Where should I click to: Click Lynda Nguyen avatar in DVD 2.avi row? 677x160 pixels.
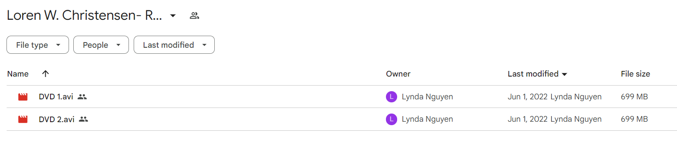click(392, 119)
